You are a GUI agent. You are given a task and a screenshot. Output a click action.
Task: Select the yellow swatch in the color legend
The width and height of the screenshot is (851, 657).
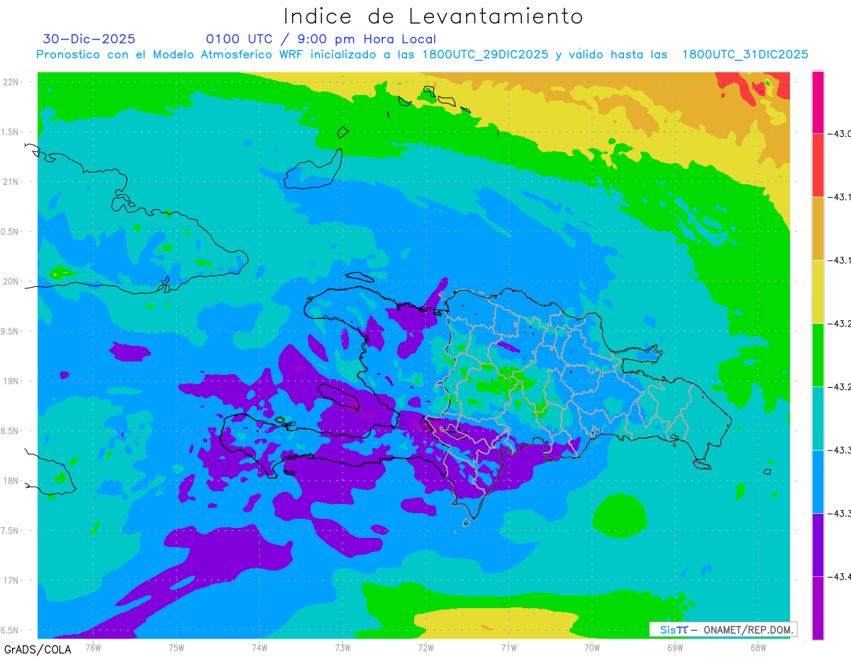(x=818, y=291)
